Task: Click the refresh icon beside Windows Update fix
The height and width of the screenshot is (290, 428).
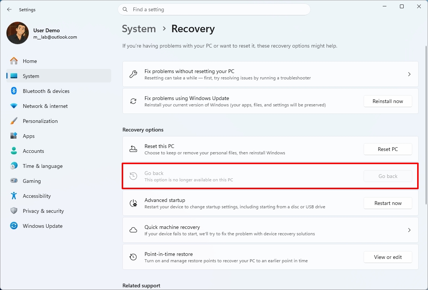Action: (133, 101)
